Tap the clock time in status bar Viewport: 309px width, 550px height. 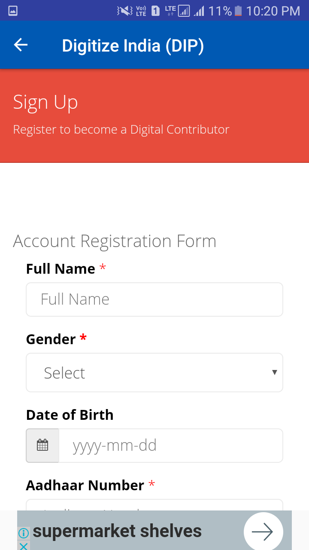click(273, 11)
